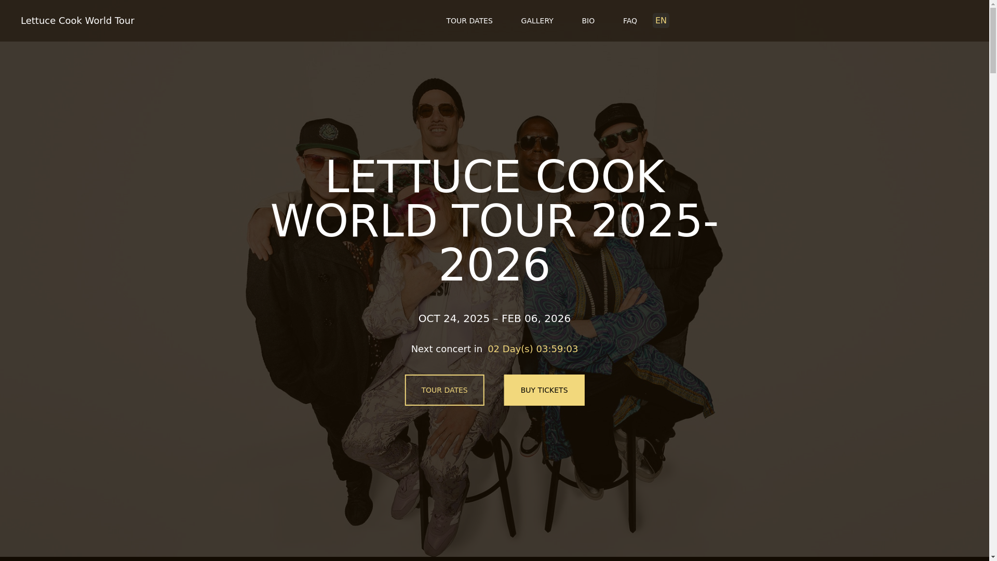Open the BIO page from the navigation
This screenshot has width=997, height=561.
click(588, 21)
